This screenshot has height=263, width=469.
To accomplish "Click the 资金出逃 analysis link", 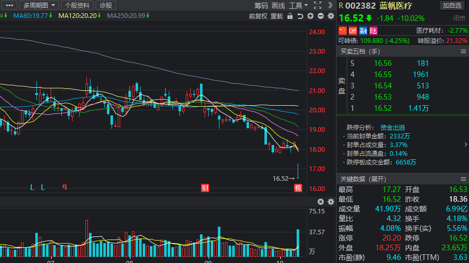I will point(392,128).
